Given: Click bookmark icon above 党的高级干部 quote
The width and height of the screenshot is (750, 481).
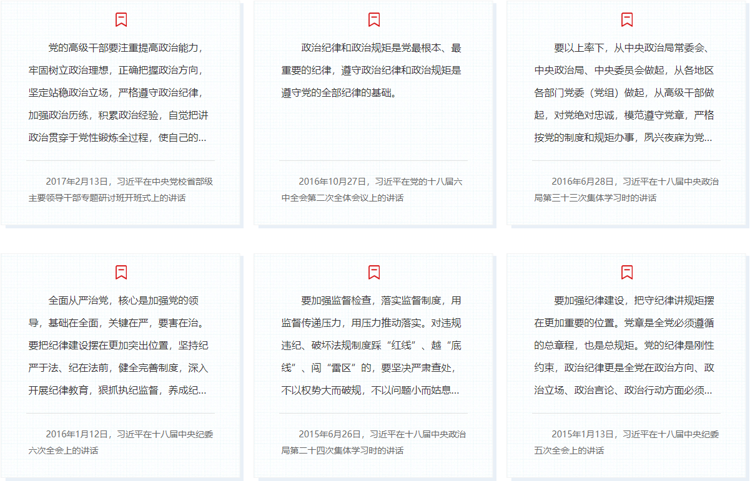Looking at the screenshot, I should point(121,20).
